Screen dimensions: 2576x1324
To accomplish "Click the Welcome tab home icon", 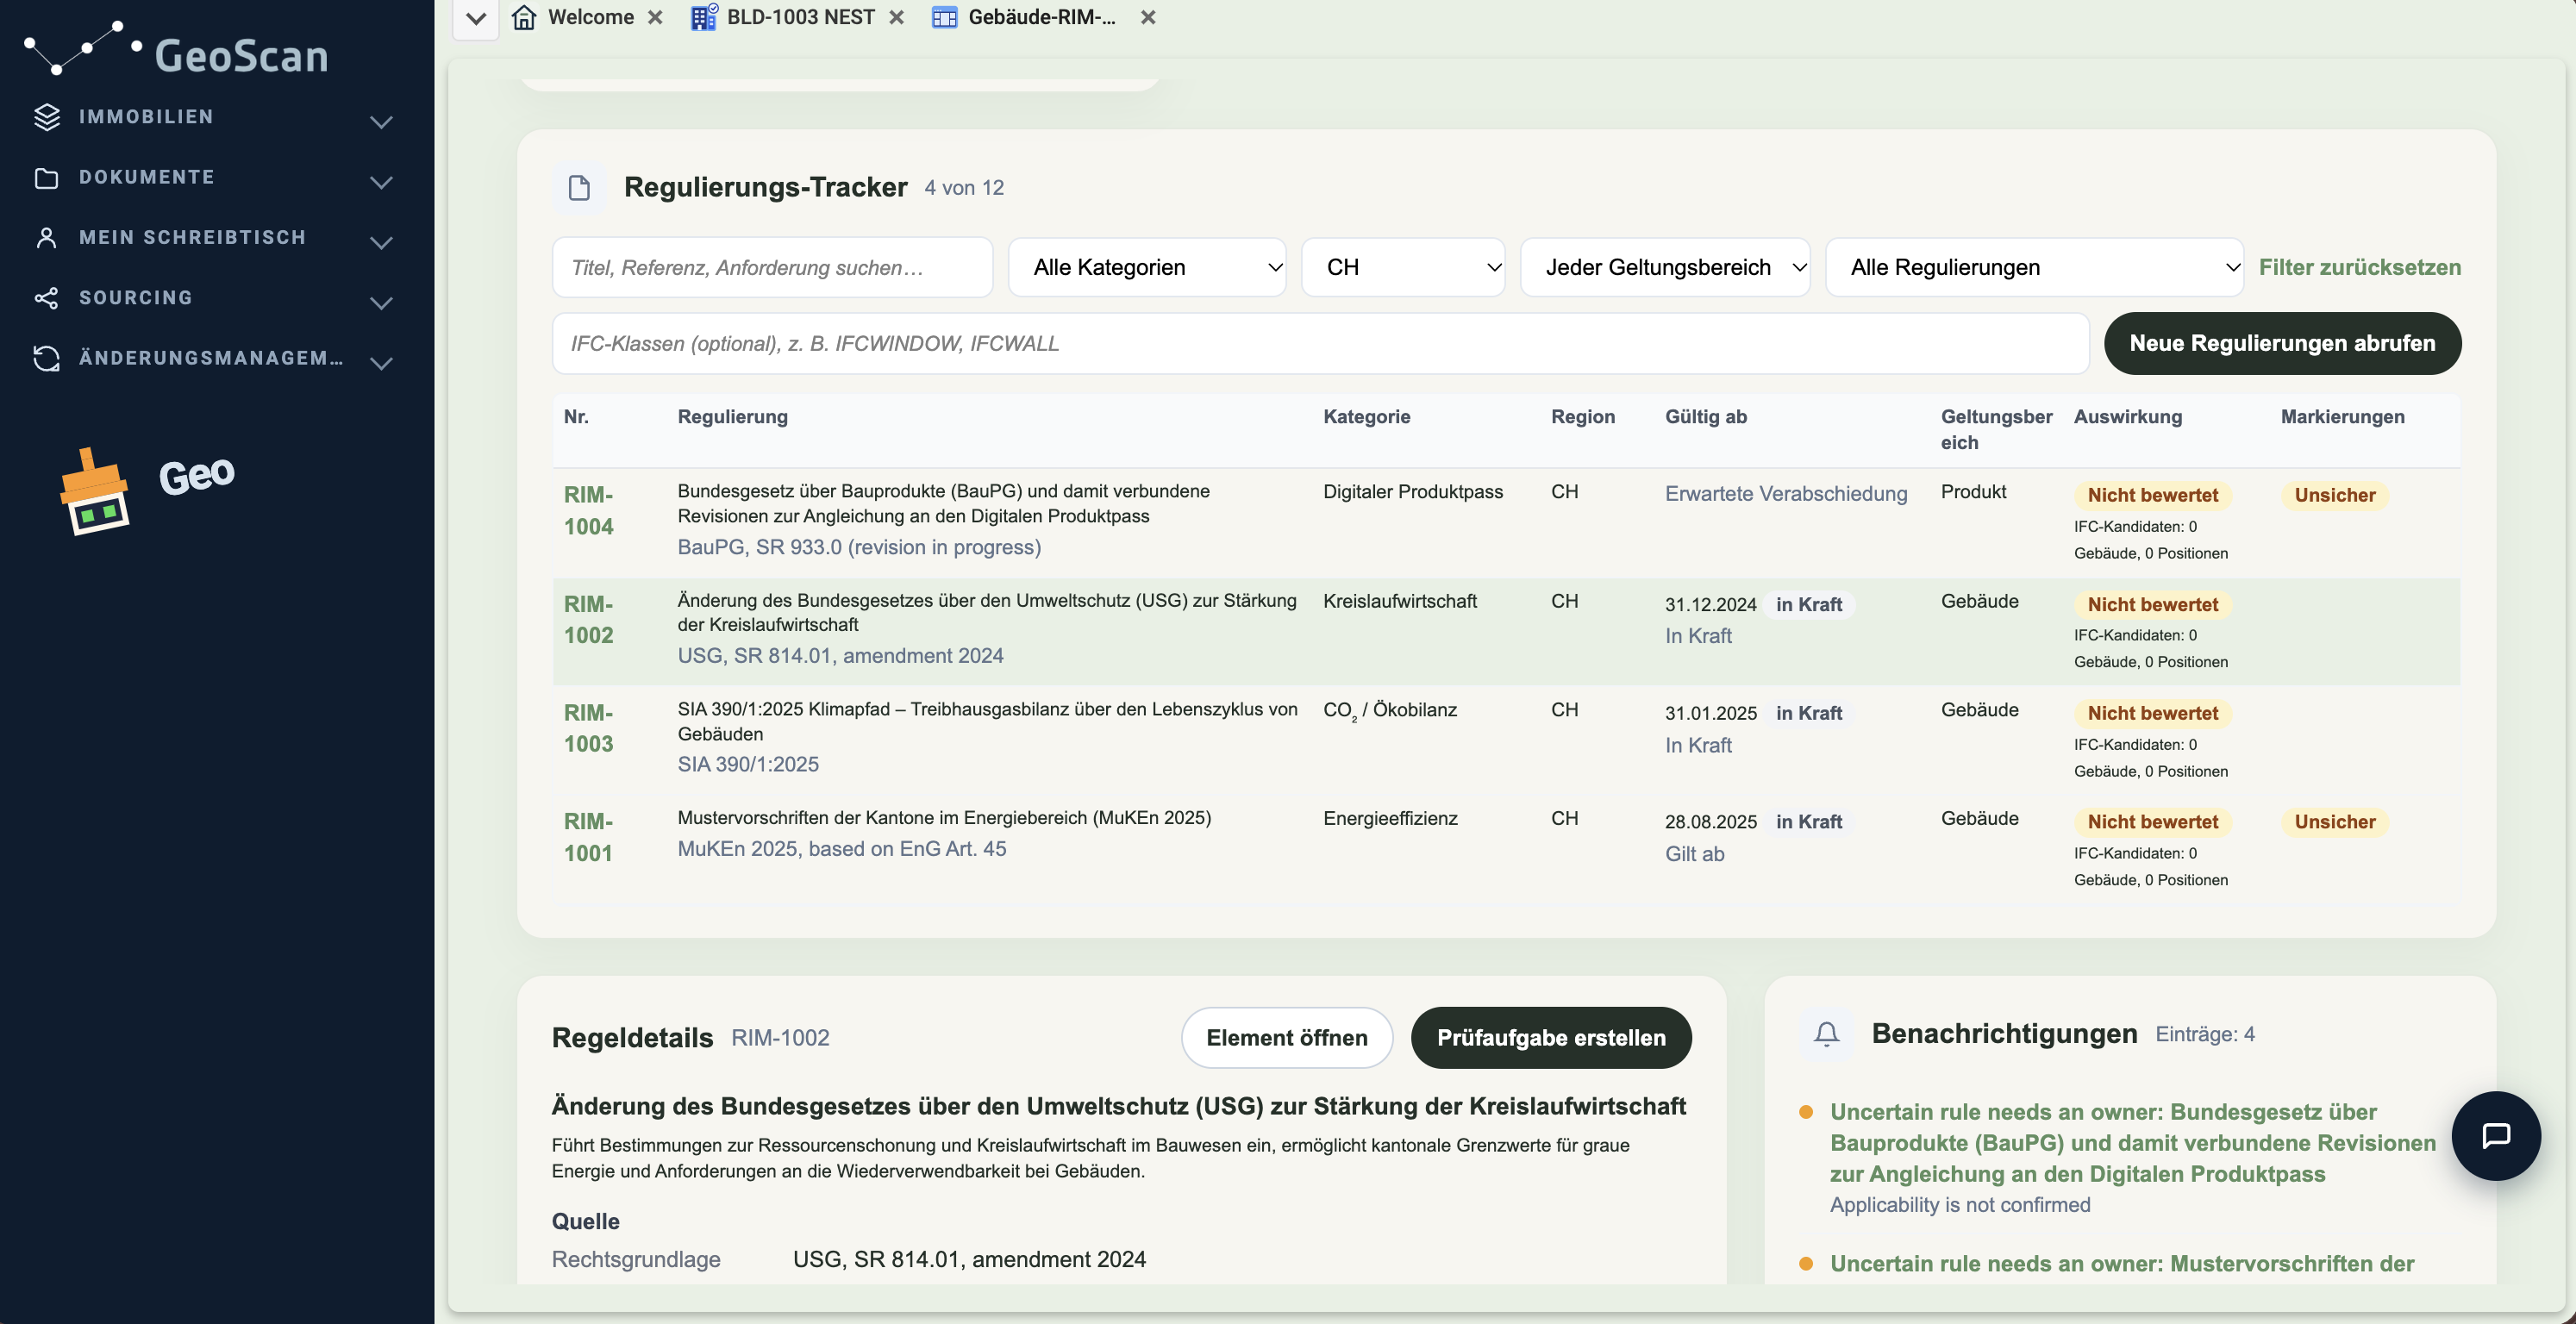I will pyautogui.click(x=524, y=17).
